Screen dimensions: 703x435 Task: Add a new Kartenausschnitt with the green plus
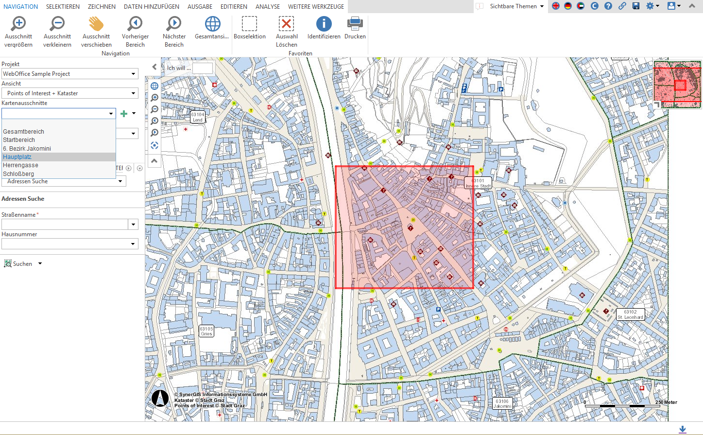pos(124,113)
